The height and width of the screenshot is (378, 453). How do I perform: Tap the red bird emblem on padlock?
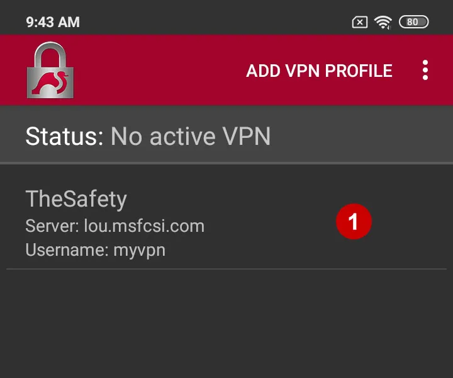click(50, 83)
